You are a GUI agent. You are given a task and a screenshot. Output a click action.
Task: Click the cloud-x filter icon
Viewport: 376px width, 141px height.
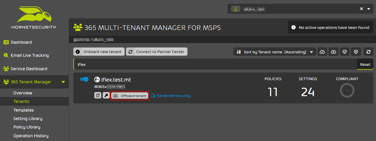point(334,52)
